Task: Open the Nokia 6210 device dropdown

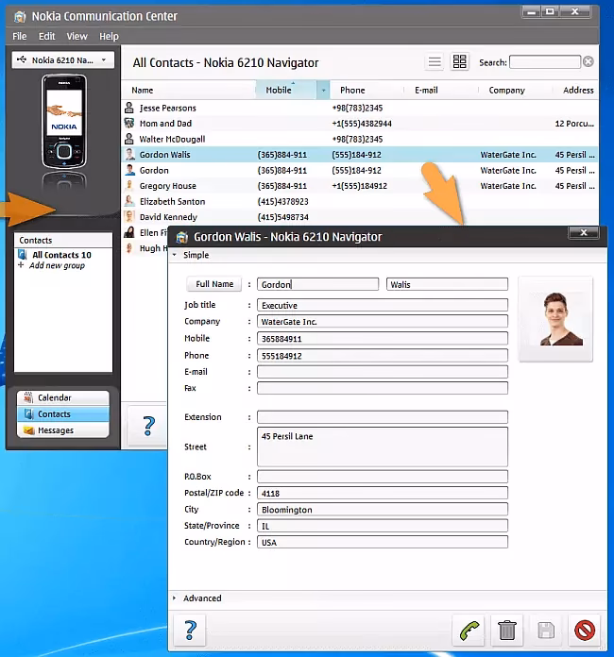Action: click(63, 60)
